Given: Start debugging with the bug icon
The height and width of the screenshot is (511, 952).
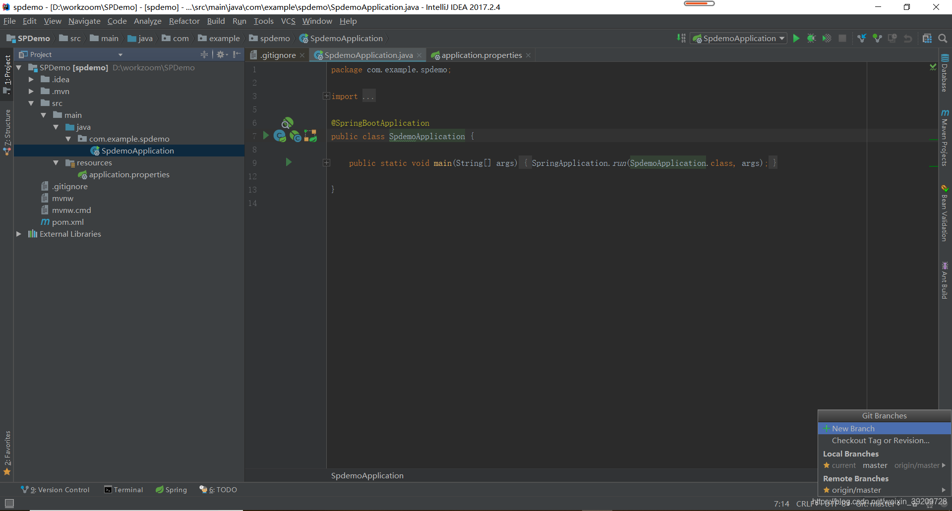Looking at the screenshot, I should point(811,38).
